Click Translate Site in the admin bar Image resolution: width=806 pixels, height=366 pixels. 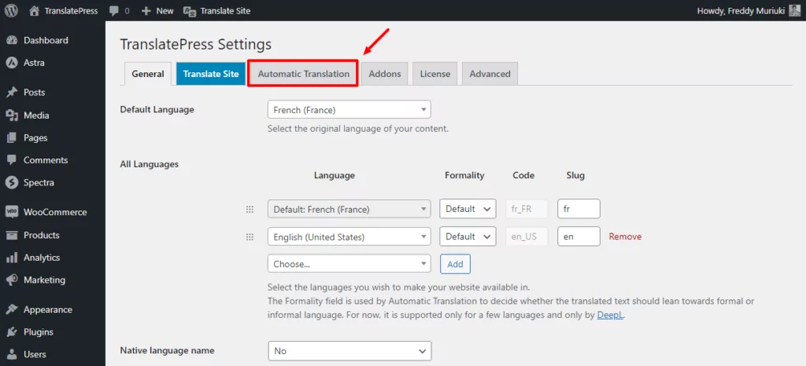[225, 11]
